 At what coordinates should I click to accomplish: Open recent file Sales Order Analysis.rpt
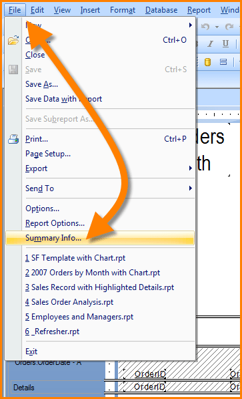click(69, 302)
